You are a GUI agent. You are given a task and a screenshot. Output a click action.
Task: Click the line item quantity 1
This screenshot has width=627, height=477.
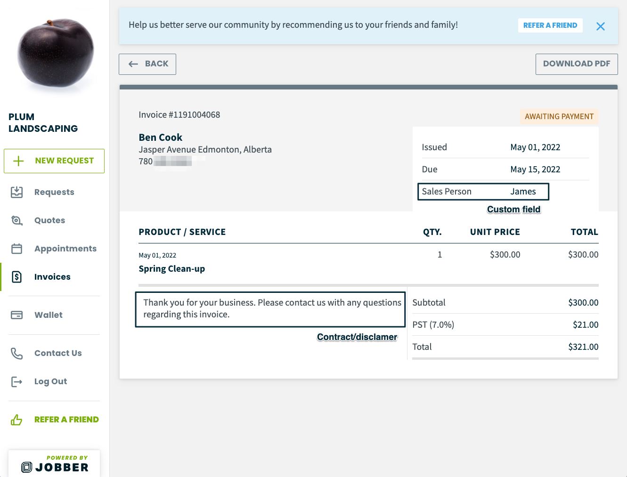pos(440,255)
